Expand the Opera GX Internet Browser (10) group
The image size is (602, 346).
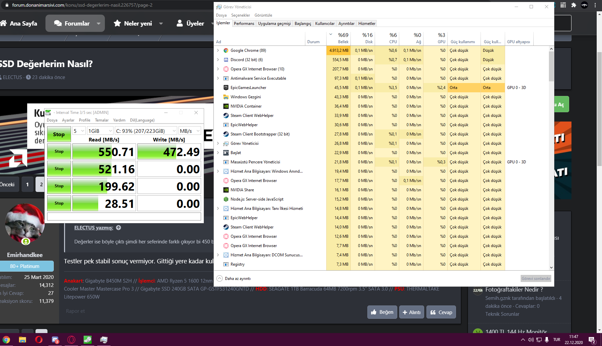[218, 69]
